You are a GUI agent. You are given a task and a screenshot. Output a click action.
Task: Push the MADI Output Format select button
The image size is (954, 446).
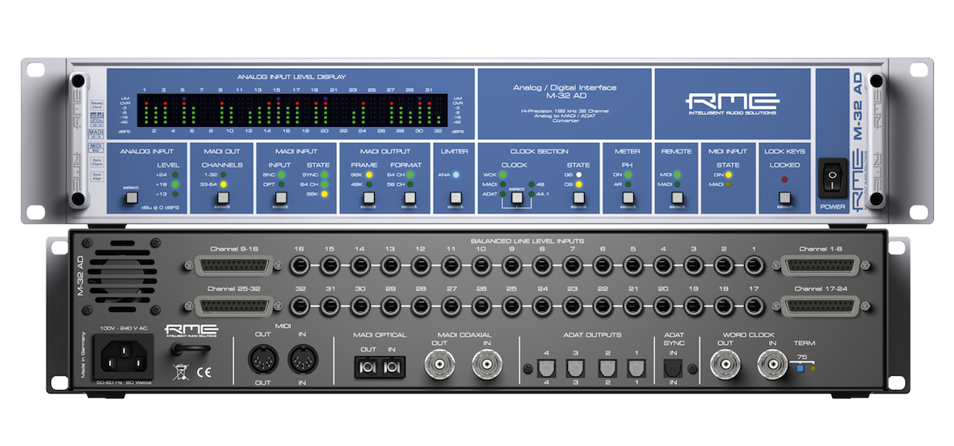tap(410, 197)
